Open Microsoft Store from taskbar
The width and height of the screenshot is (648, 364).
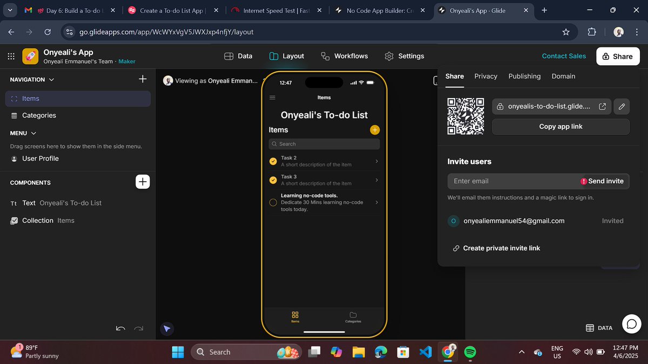[403, 352]
